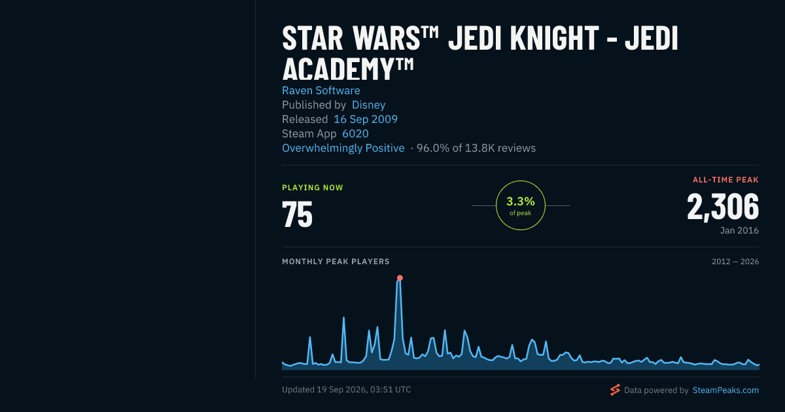Click the Monthly Peak Players label
Viewport: 785px width, 412px height.
336,262
